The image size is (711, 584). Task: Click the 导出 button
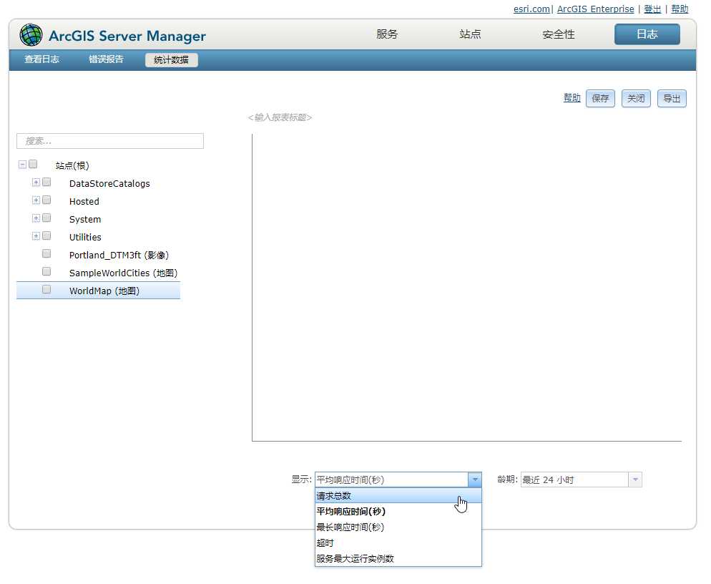[x=672, y=98]
